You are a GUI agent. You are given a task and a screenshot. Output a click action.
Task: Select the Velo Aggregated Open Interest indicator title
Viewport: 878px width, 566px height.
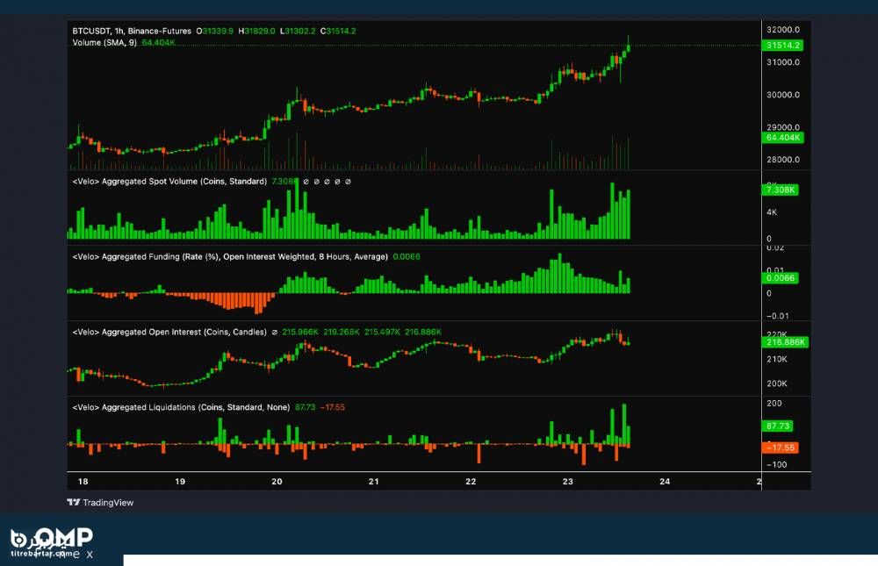(x=169, y=332)
